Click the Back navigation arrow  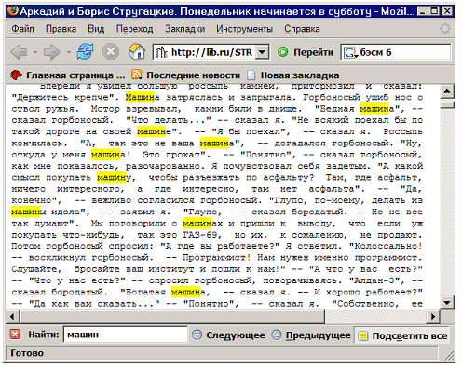click(20, 52)
